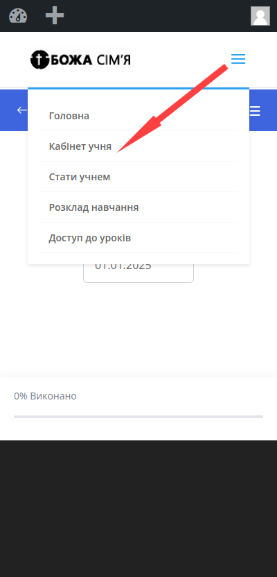Open the user avatar profile icon
Viewport: 277px width, 577px height.
(x=260, y=16)
